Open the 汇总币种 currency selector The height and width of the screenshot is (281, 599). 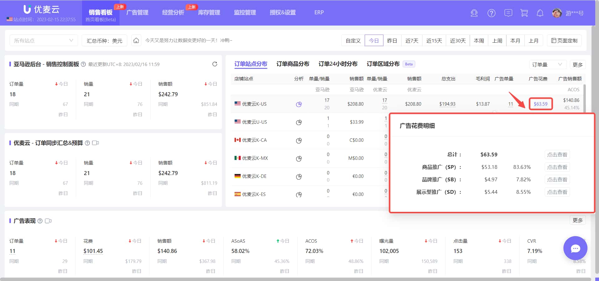pos(105,40)
